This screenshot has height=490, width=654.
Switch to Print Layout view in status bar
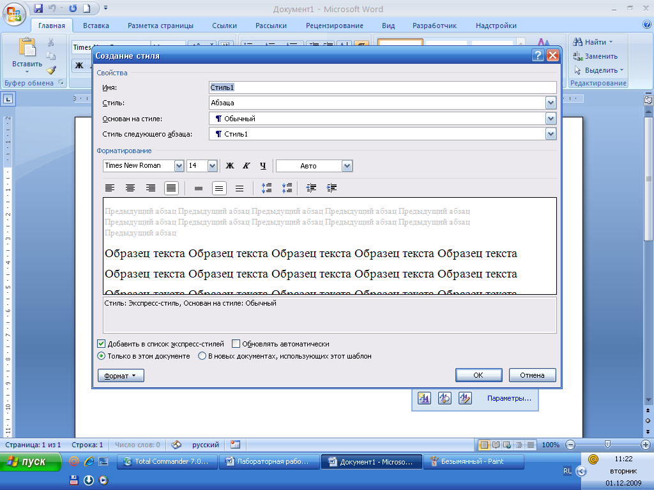pyautogui.click(x=484, y=445)
